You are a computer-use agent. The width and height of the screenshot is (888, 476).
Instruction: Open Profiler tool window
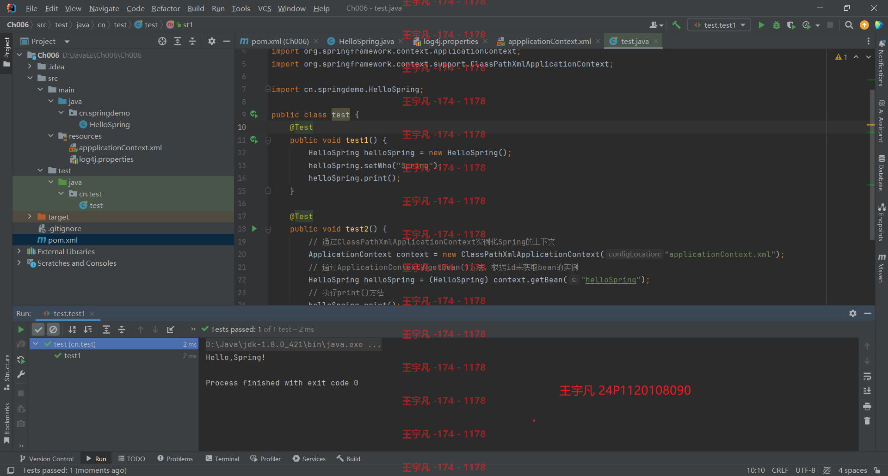[266, 458]
